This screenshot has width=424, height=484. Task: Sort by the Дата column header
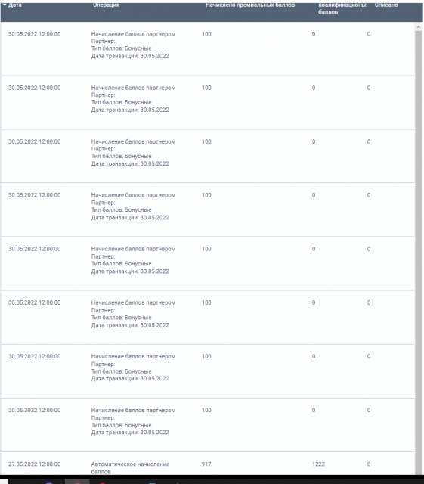click(x=15, y=5)
